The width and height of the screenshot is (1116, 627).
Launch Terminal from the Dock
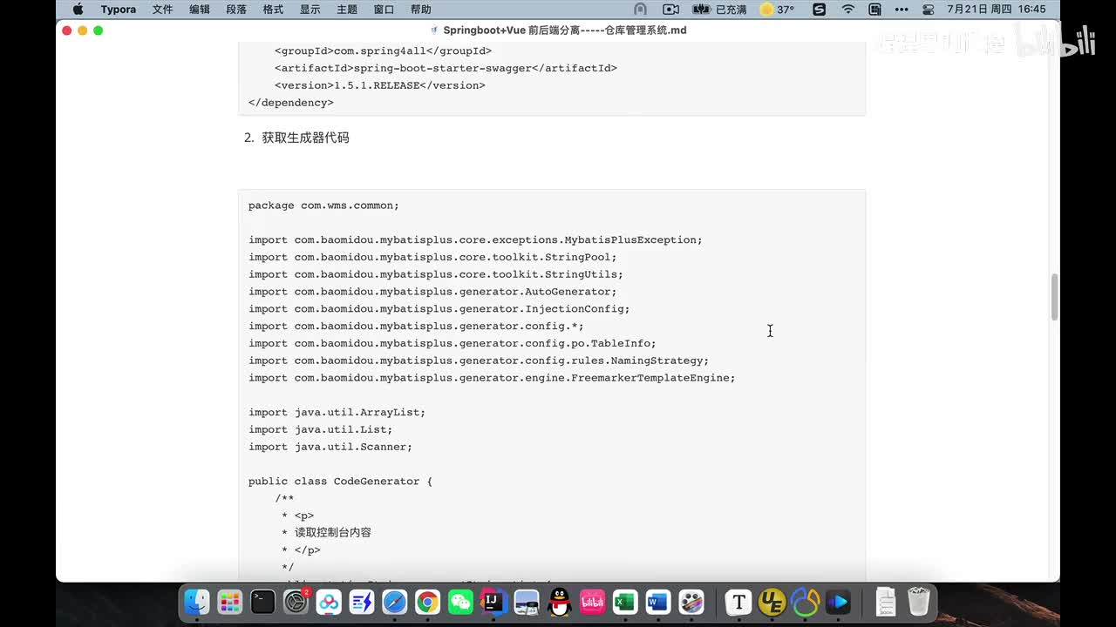tap(263, 602)
